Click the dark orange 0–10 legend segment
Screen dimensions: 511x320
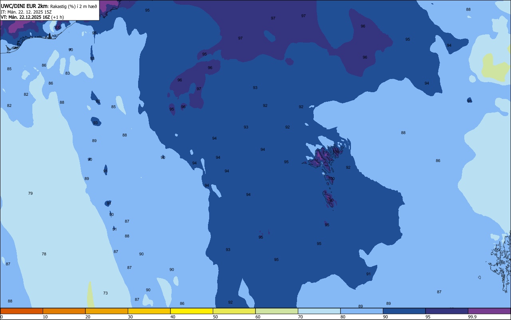pyautogui.click(x=22, y=311)
